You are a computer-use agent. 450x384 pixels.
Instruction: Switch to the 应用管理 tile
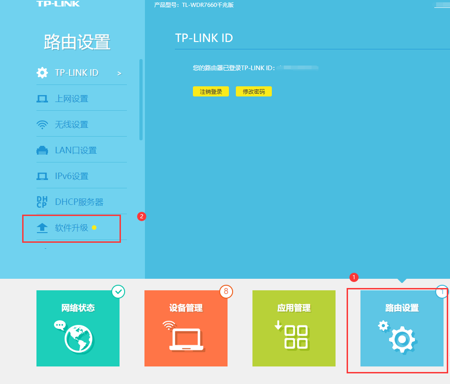coord(294,328)
